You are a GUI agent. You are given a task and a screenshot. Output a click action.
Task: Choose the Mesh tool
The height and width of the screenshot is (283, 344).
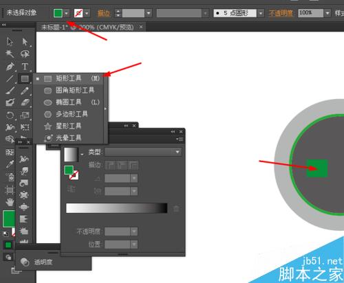coord(10,152)
